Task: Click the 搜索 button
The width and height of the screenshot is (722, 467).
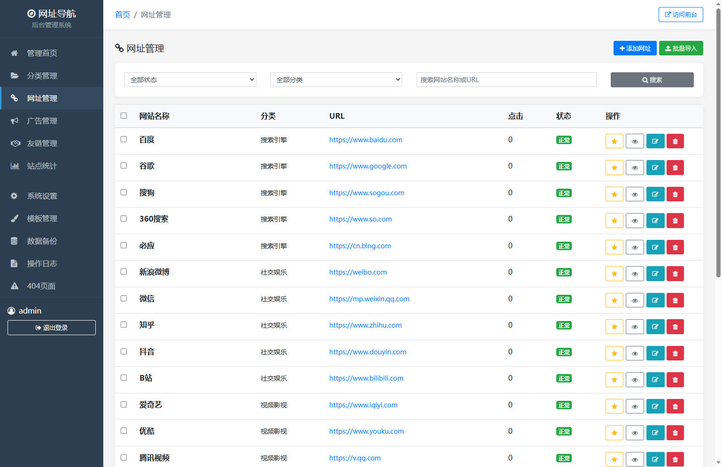Action: [652, 80]
